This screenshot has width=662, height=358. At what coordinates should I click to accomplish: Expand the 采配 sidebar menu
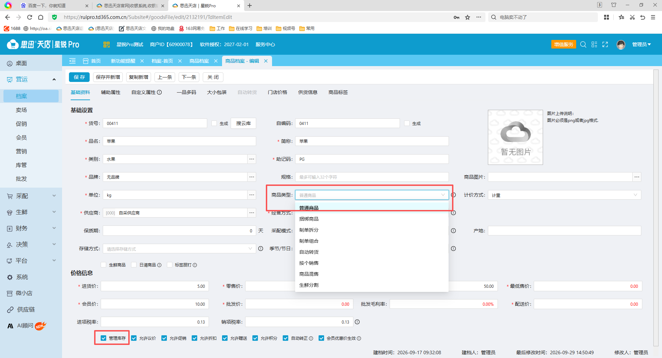click(x=31, y=196)
